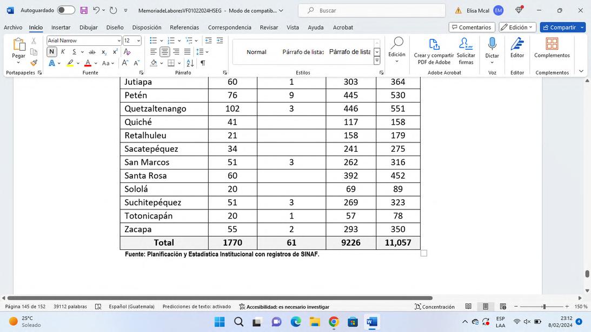This screenshot has height=332, width=591.
Task: Open Complementos add-ins
Action: click(x=552, y=48)
